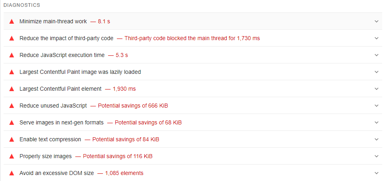
Task: Click the warning triangle next to Reduce JavaScript execution time
Action: 12,55
